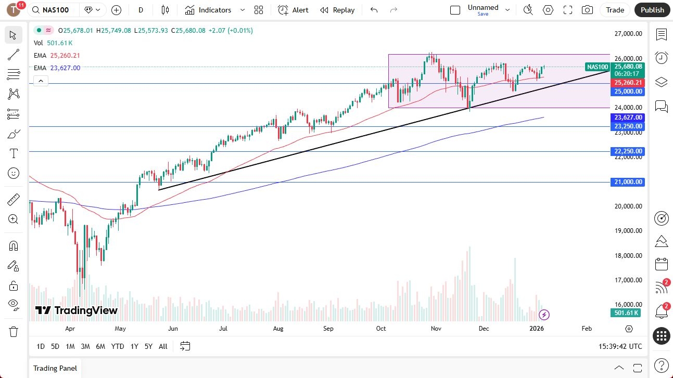Expand the Indicators dropdown arrow
Viewport: 673px width, 378px height.
click(x=242, y=10)
